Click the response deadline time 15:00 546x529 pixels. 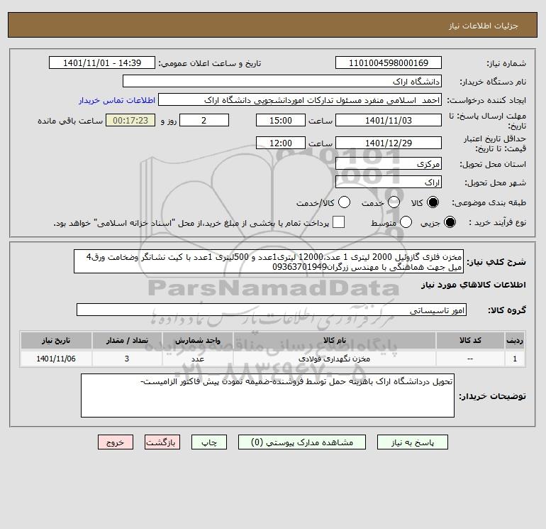281,120
